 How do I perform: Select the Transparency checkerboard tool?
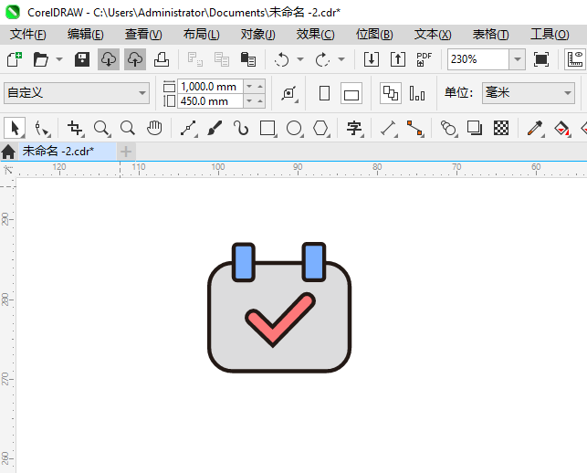501,128
